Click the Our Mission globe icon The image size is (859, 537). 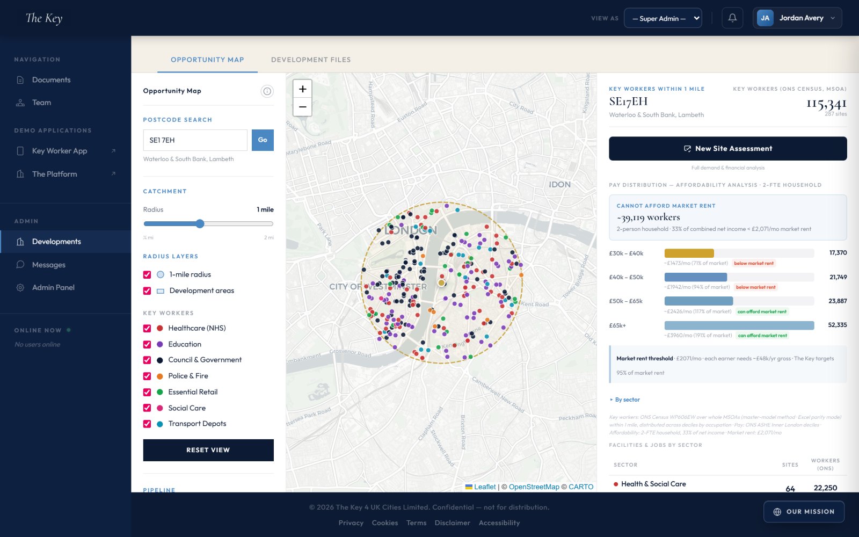[777, 512]
